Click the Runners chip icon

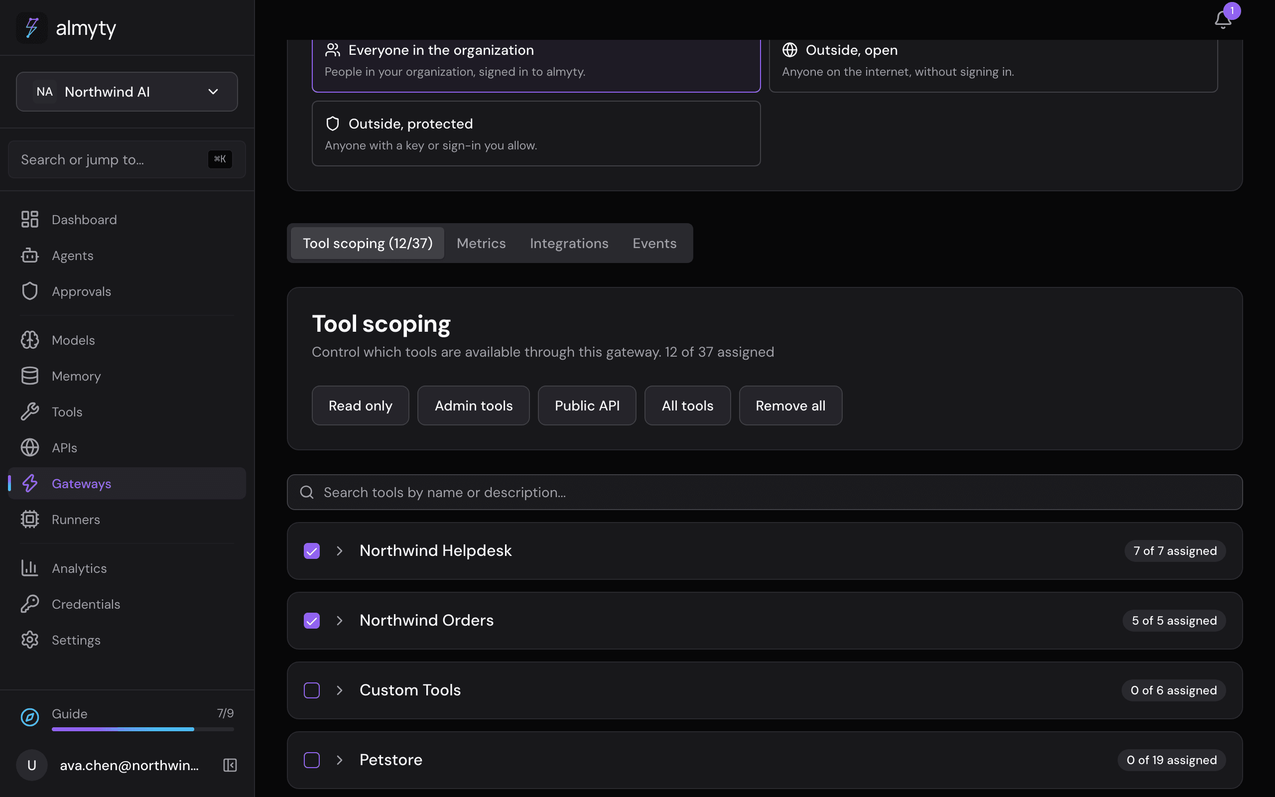(x=29, y=519)
